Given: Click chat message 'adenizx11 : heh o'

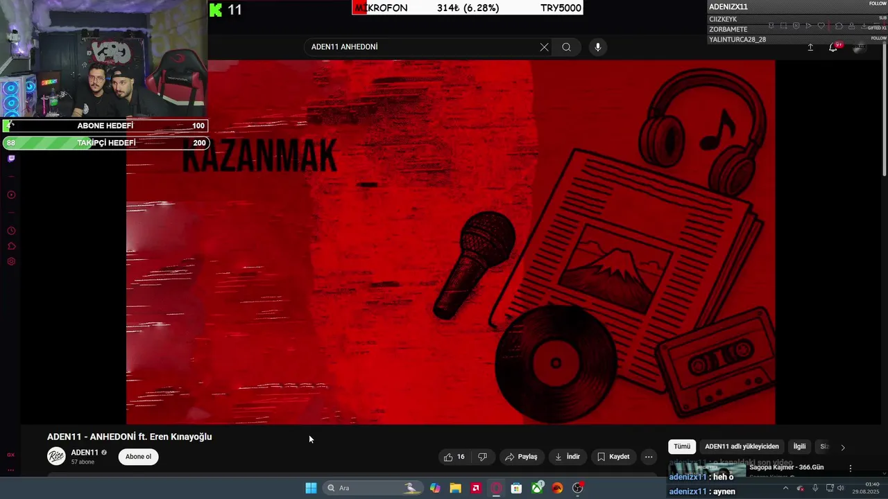Looking at the screenshot, I should point(701,477).
